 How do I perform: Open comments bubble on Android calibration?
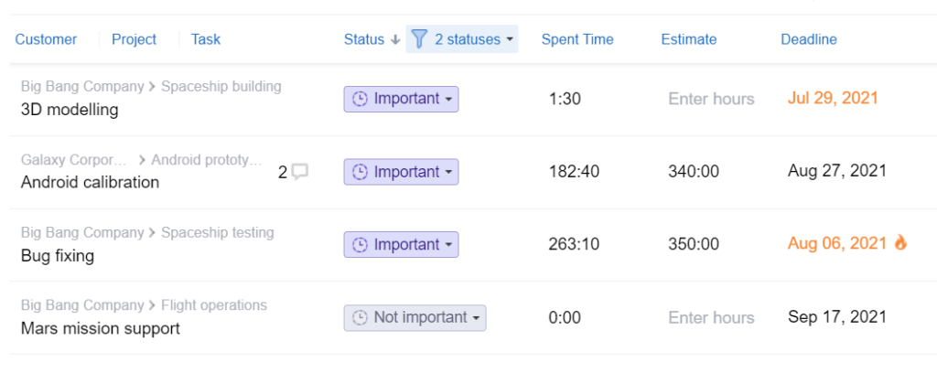click(300, 172)
